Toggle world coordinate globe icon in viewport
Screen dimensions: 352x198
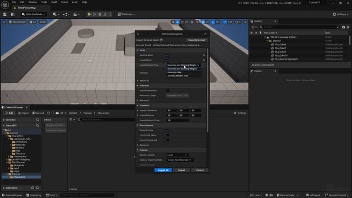[192, 22]
